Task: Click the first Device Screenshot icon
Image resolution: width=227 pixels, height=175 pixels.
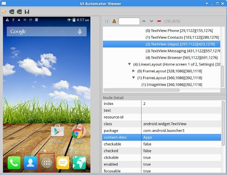Action: [x=12, y=12]
